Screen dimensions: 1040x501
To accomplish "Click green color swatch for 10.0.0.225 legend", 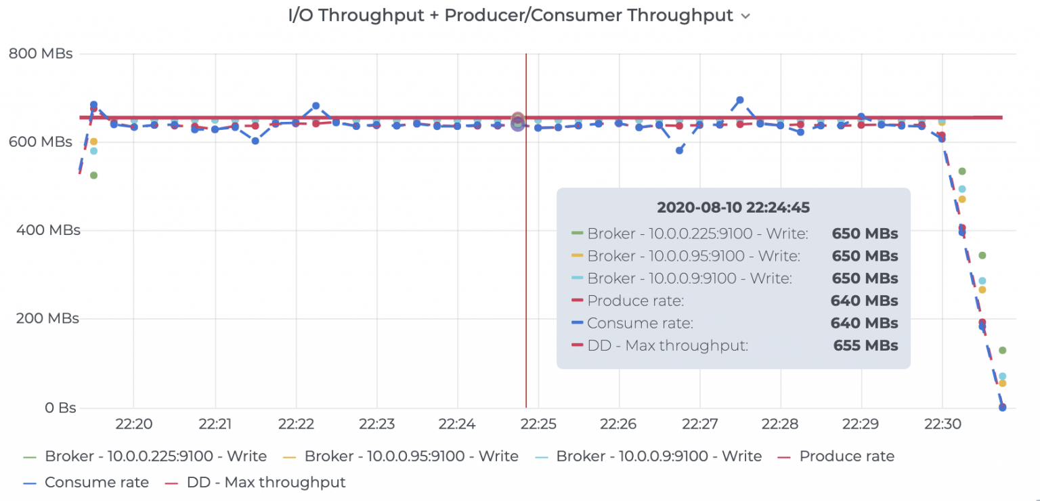I will pos(28,457).
